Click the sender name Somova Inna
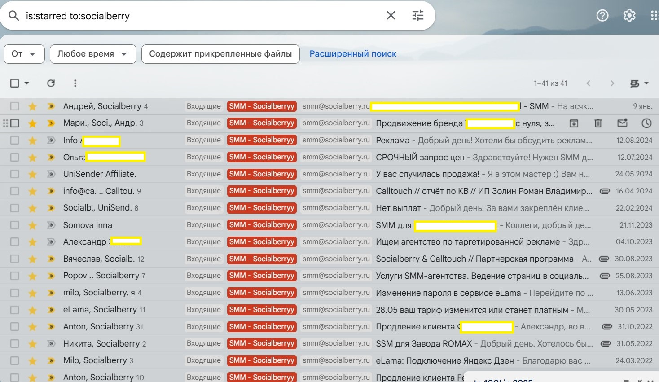 point(88,225)
